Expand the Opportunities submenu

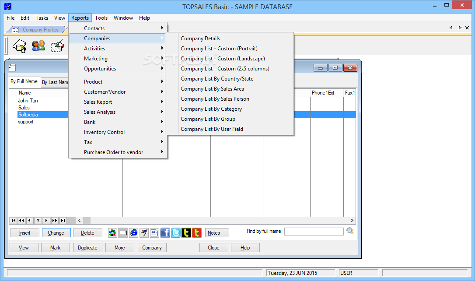tap(118, 69)
